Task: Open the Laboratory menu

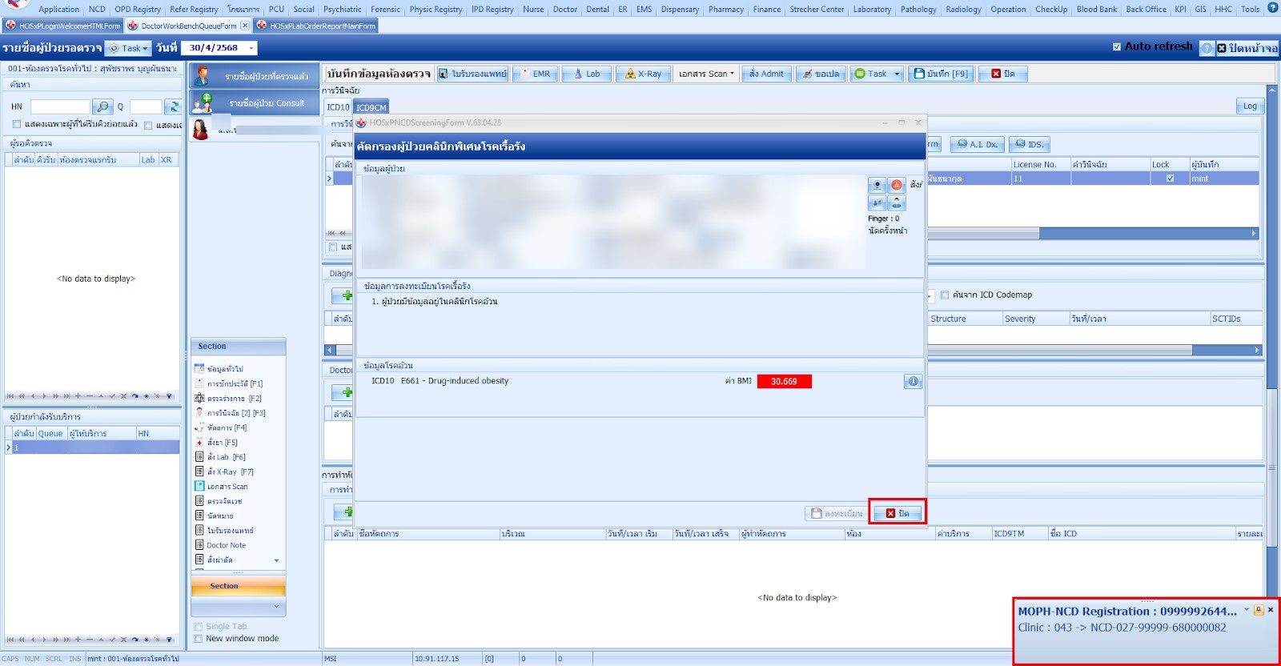Action: click(x=872, y=9)
